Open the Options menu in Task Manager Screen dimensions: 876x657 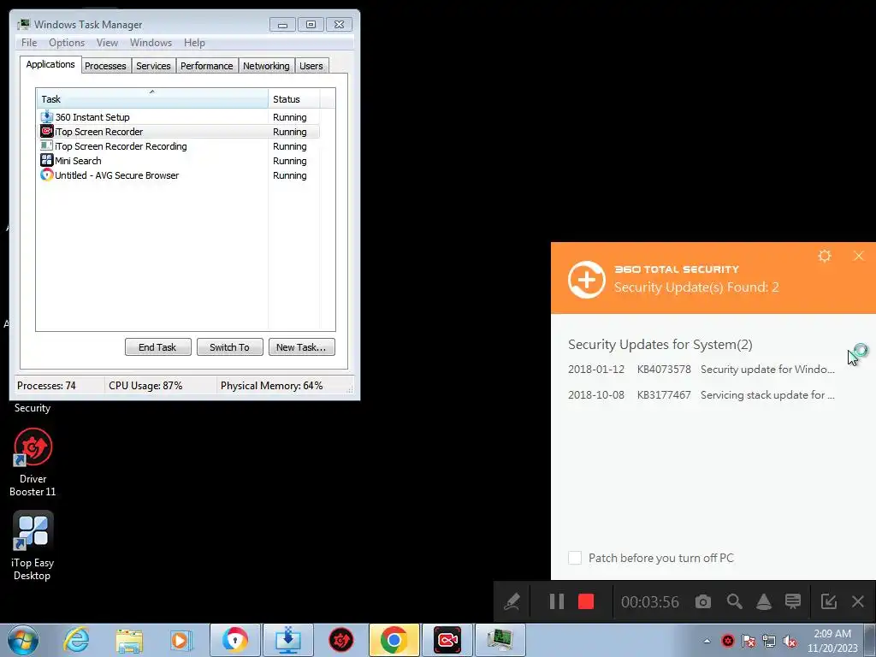(67, 43)
